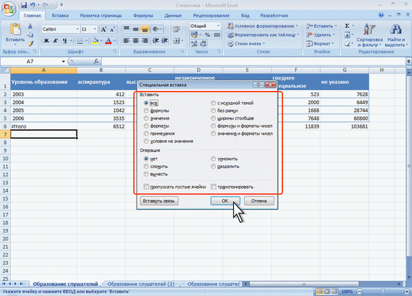Click the column G header
The height and width of the screenshot is (296, 412).
click(344, 70)
